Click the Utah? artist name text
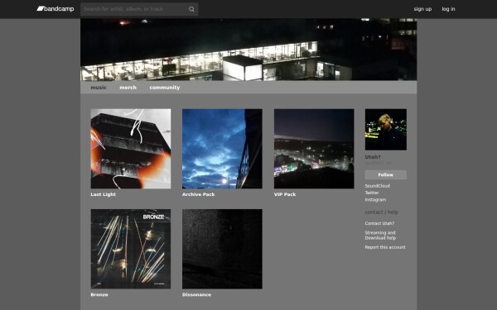The width and height of the screenshot is (497, 310). coord(373,157)
